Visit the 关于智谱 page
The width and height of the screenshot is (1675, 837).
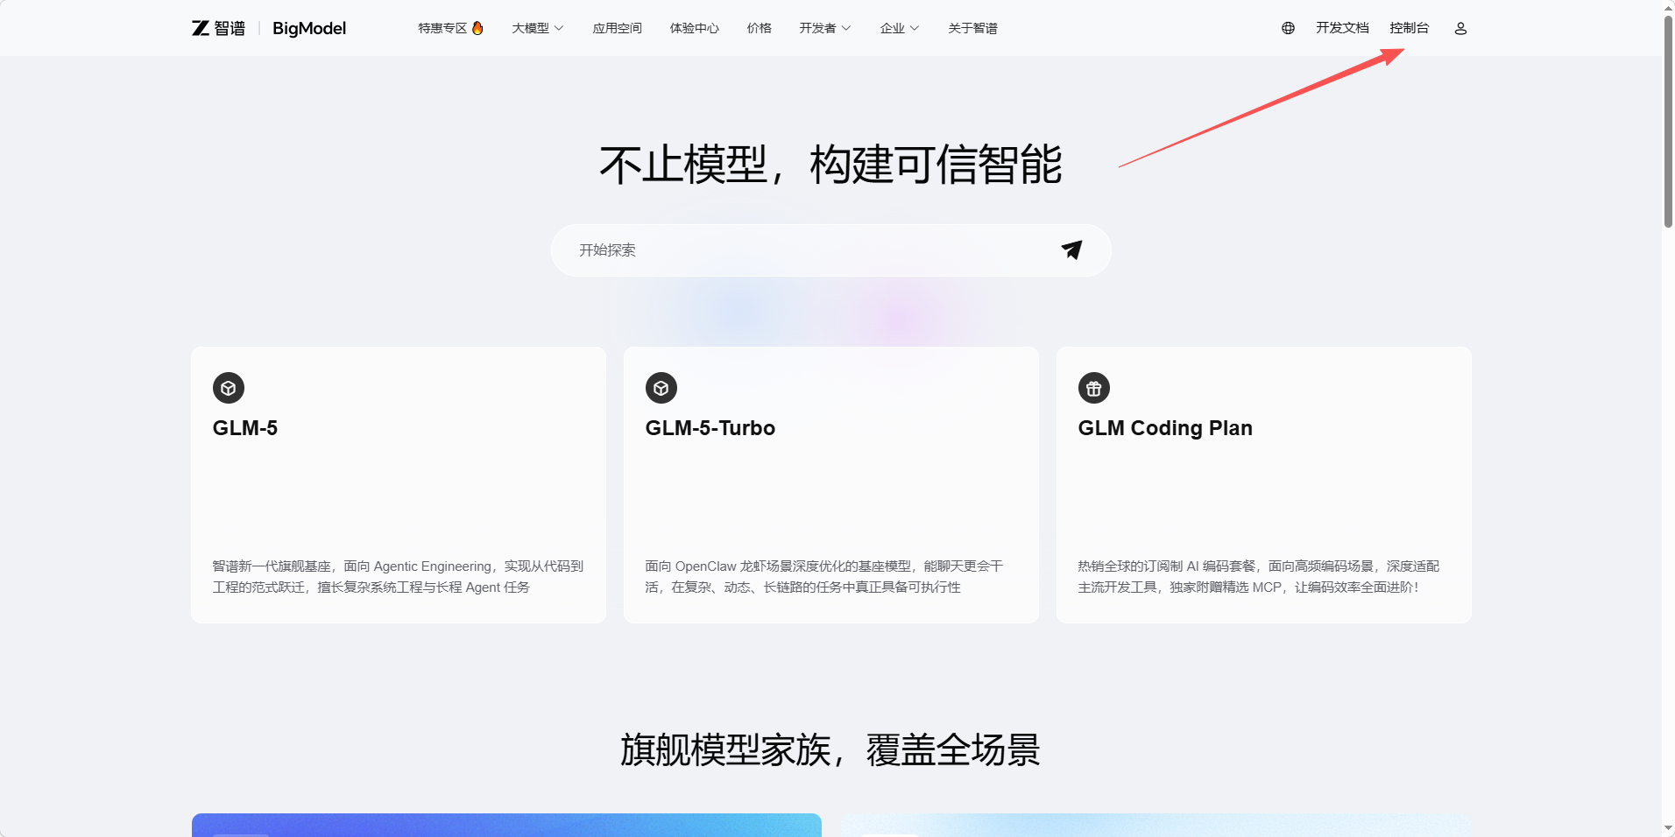click(x=972, y=28)
